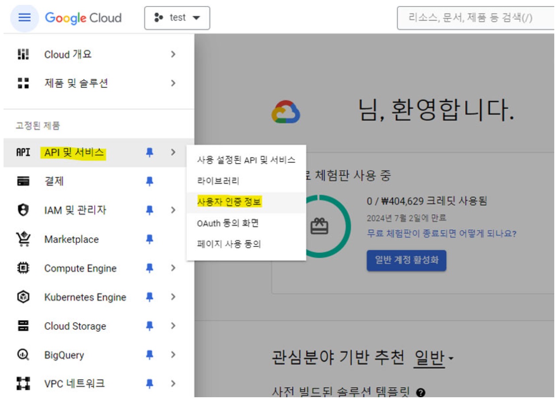Click the 결제 credit card icon
The height and width of the screenshot is (399, 556).
(x=23, y=181)
